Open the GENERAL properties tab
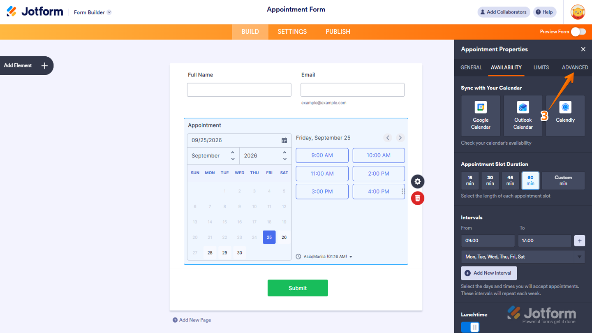 (471, 67)
